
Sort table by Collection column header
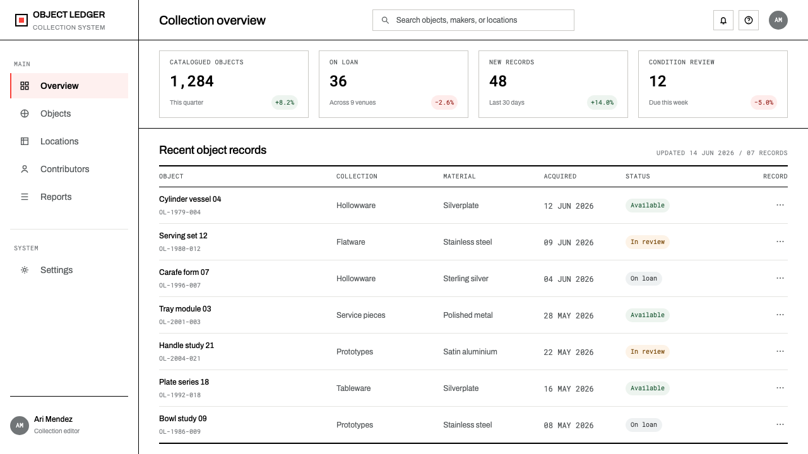pyautogui.click(x=357, y=177)
